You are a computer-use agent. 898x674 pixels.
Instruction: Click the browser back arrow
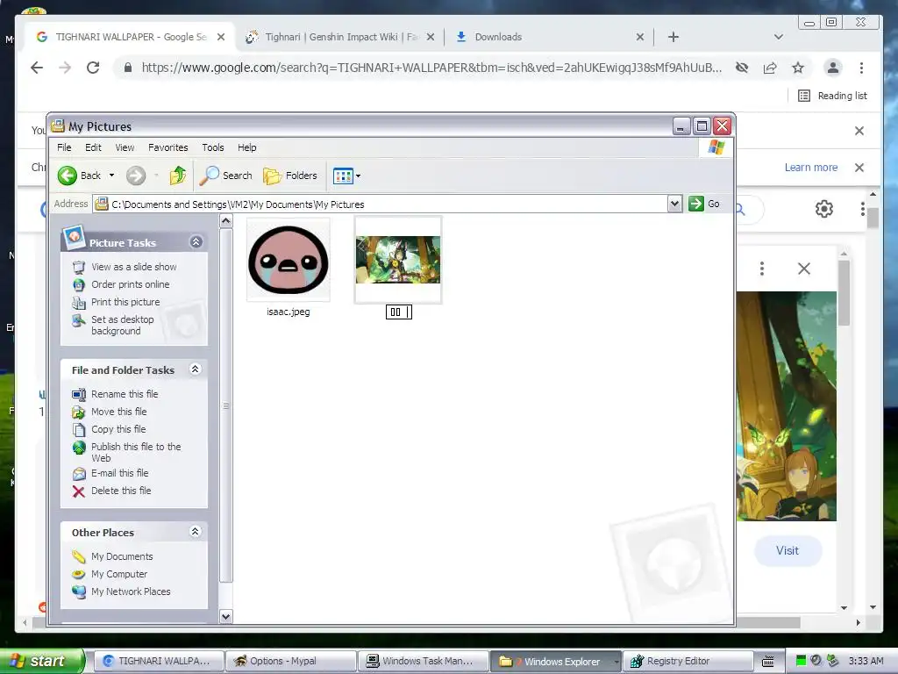pos(37,68)
